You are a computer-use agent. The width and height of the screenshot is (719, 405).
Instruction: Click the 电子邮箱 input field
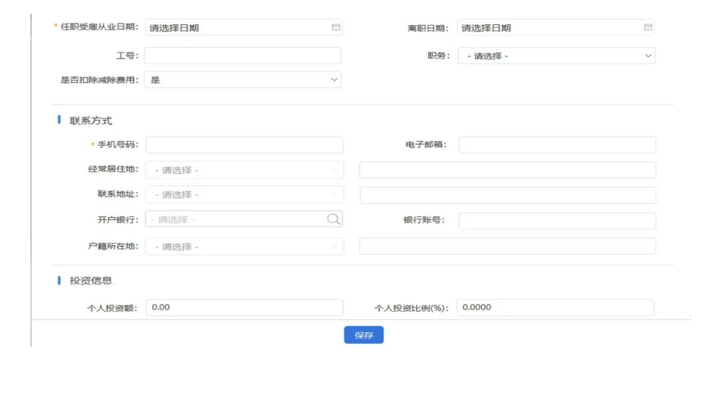[557, 145]
